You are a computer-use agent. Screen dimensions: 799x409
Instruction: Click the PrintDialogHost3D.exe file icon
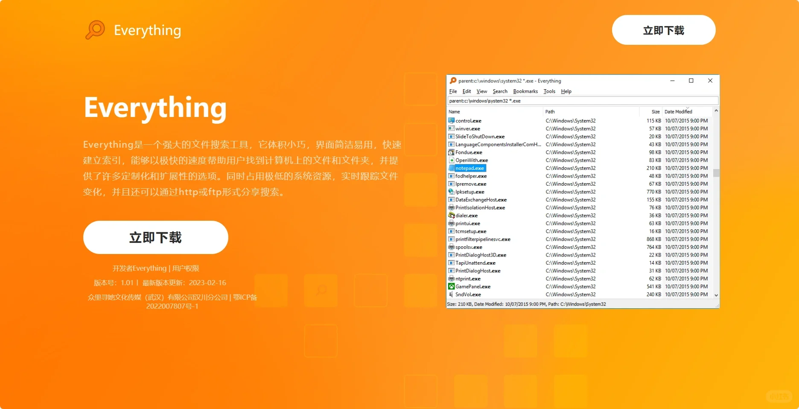(451, 255)
